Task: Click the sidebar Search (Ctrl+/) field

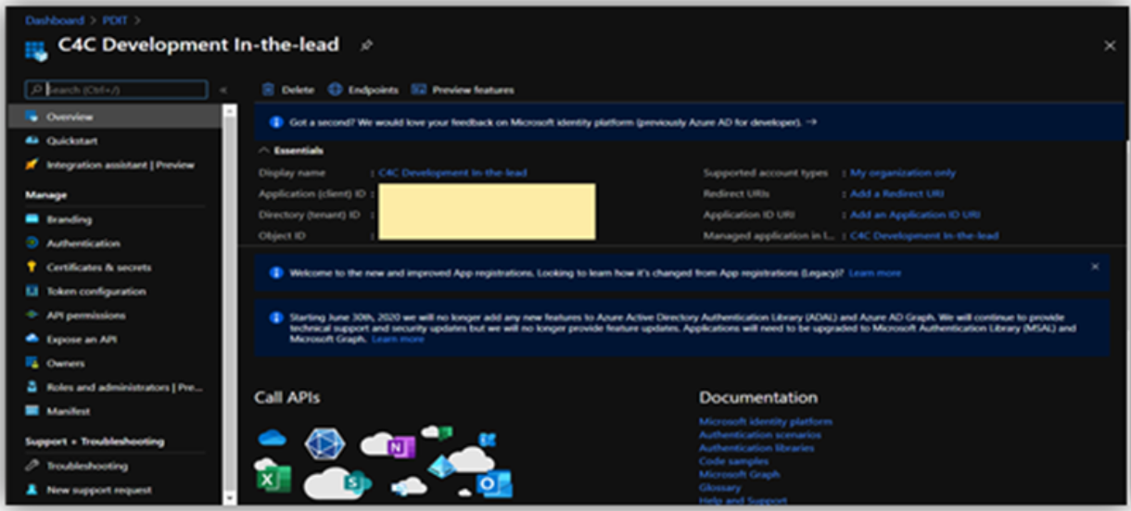Action: point(116,90)
